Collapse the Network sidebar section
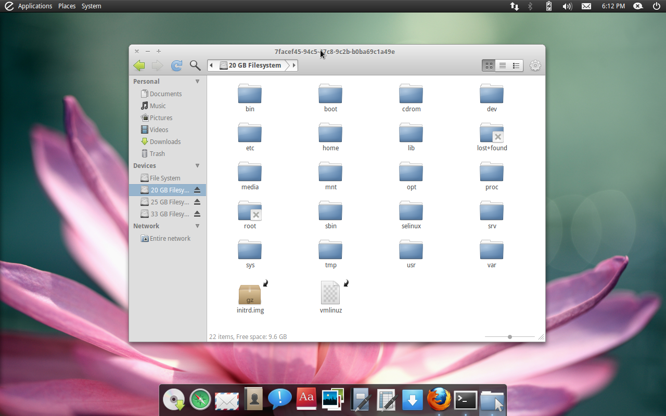The height and width of the screenshot is (416, 666). click(197, 226)
